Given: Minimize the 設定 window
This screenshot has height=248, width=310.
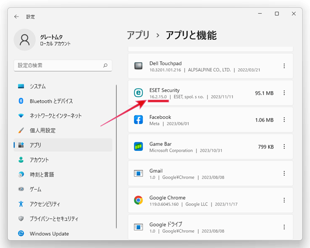Looking at the screenshot, I should (260, 13).
